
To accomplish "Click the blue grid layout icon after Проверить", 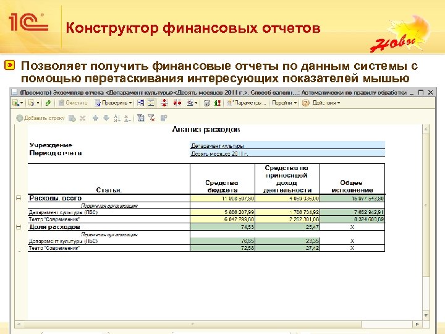I will coord(140,103).
